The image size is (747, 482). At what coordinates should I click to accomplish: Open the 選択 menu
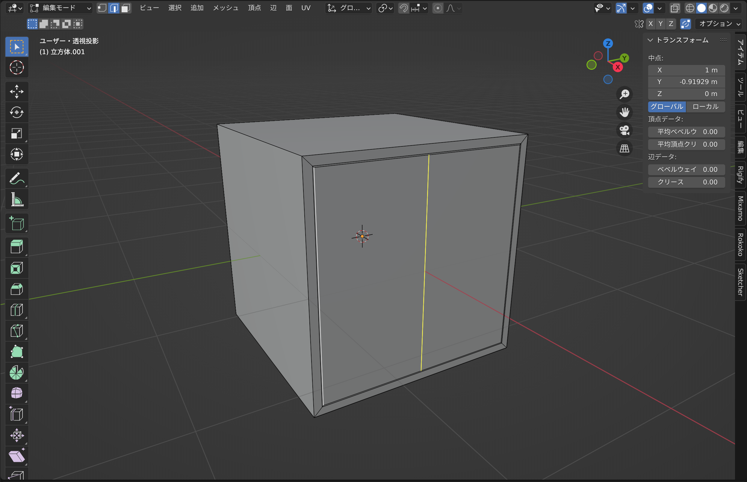[175, 8]
